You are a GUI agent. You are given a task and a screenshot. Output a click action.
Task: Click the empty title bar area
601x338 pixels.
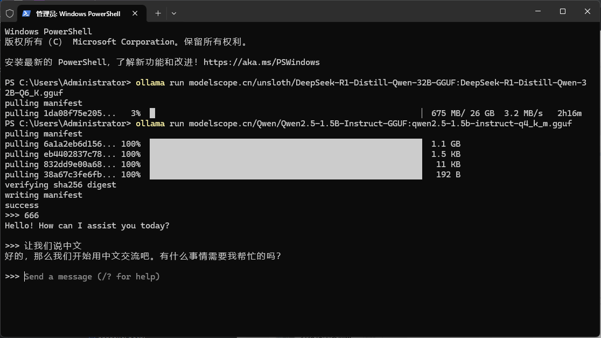pos(350,12)
